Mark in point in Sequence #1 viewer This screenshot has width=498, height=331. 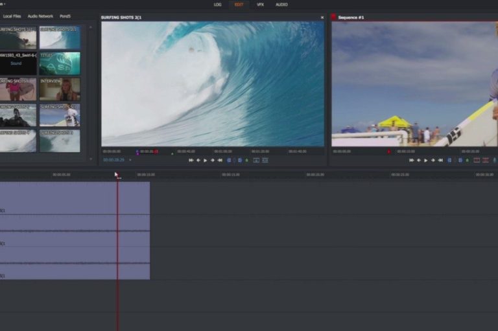449,160
